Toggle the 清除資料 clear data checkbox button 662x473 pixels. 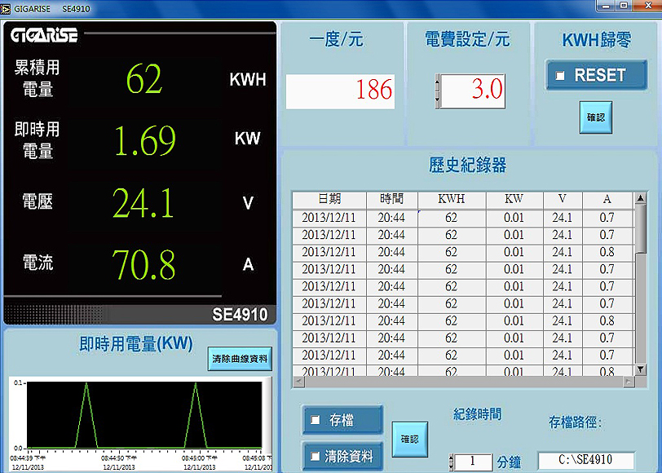tap(342, 456)
